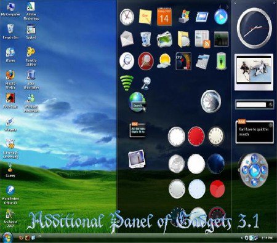Expand hidden icons with the tray arrow
277x243 pixels.
(242, 238)
